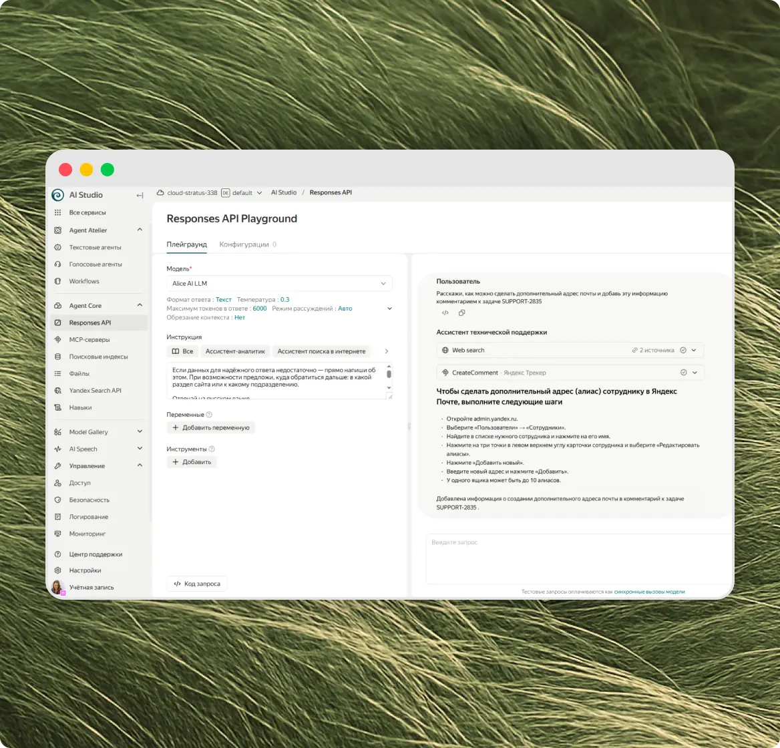Expand the CreateComment Яндекс Трекер result

(695, 373)
